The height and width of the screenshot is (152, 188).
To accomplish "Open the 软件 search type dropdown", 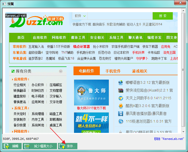I will (80, 16).
